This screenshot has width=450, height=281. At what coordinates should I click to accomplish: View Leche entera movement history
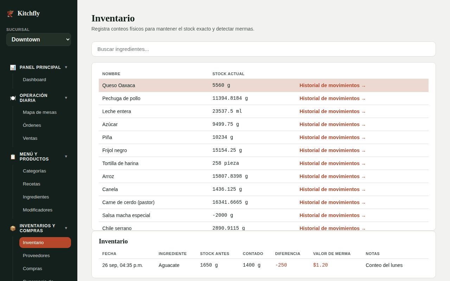tap(333, 111)
